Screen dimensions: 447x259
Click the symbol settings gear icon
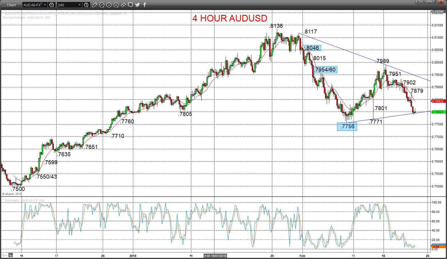point(52,5)
